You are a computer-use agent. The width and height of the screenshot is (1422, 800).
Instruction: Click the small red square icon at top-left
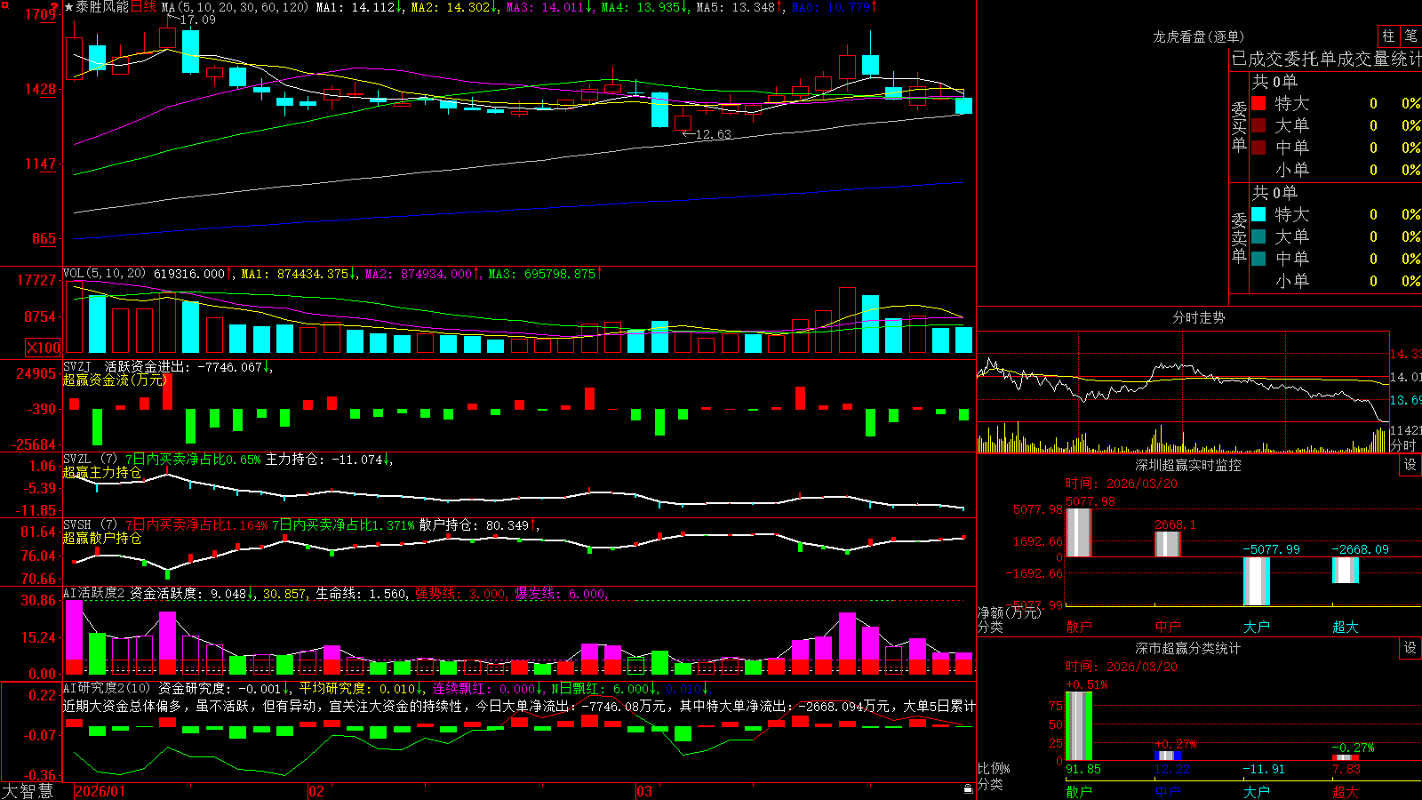[x=4, y=5]
